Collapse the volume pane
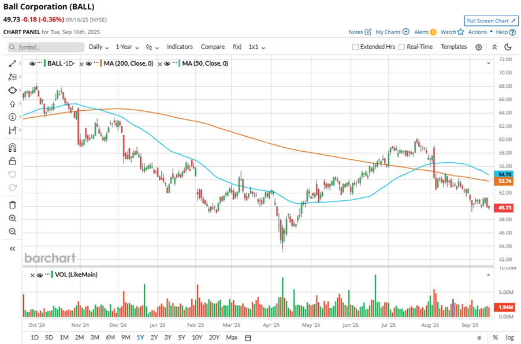 [489, 275]
